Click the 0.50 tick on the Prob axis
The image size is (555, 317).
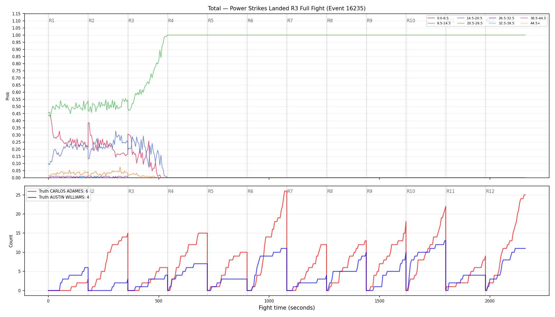point(16,106)
